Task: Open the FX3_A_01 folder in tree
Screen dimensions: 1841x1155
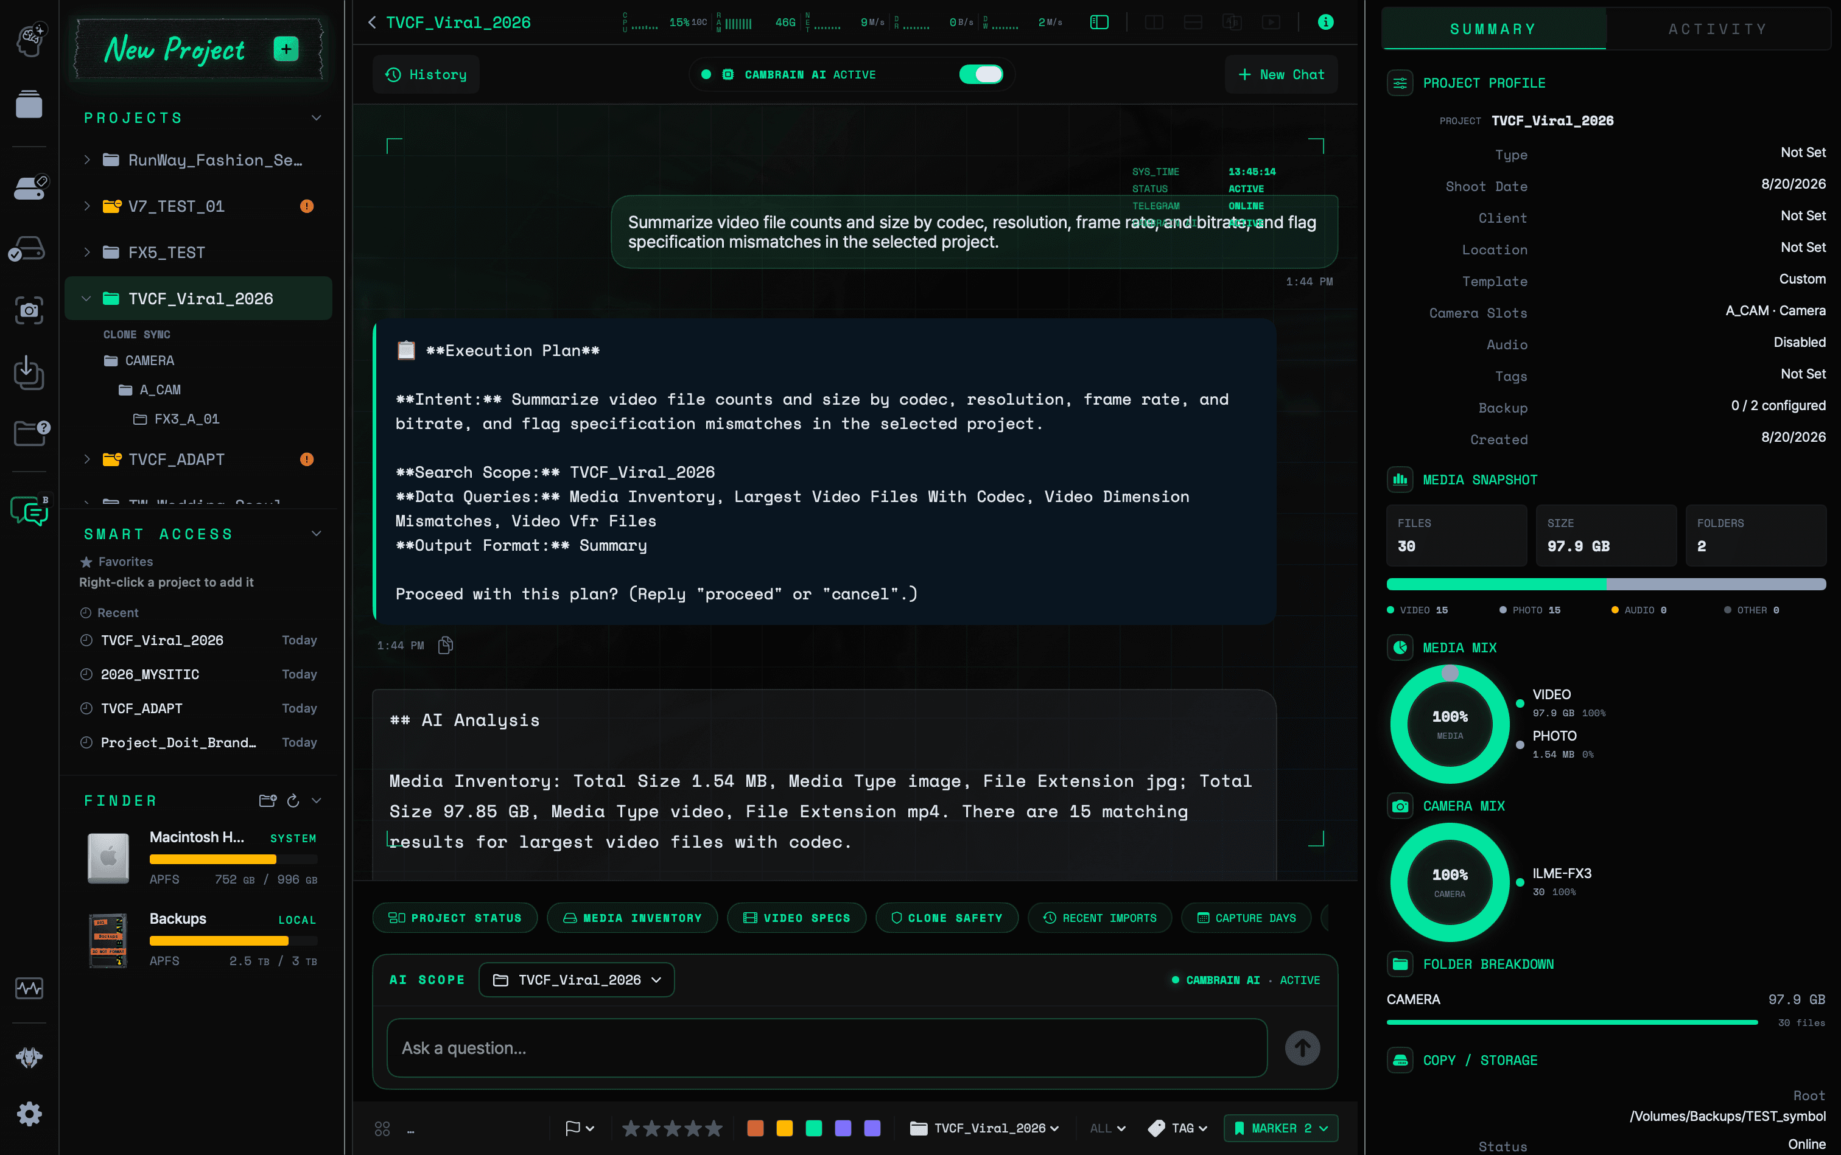Action: click(177, 419)
